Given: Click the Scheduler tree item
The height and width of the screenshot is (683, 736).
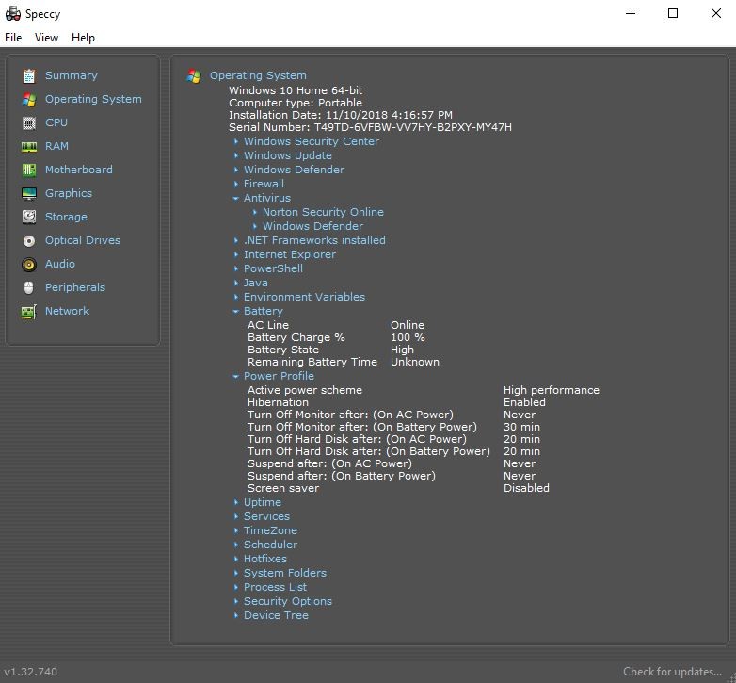Looking at the screenshot, I should (x=270, y=545).
